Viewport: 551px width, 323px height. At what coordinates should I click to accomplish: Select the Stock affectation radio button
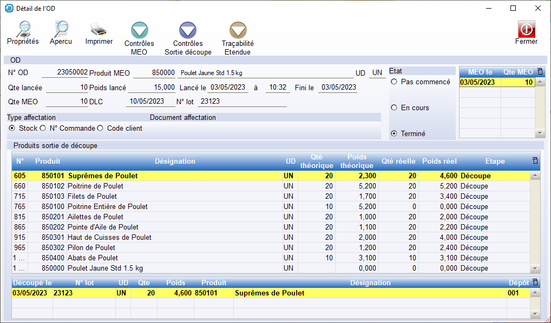coord(12,128)
